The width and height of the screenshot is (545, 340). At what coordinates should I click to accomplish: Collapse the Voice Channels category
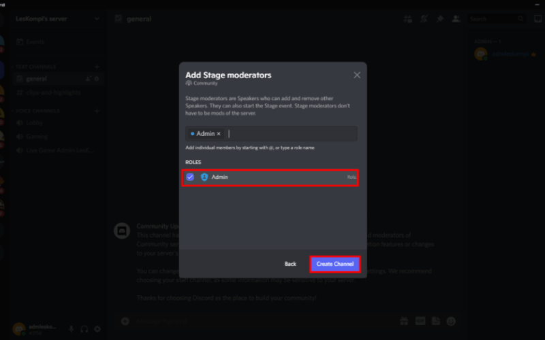coord(36,111)
